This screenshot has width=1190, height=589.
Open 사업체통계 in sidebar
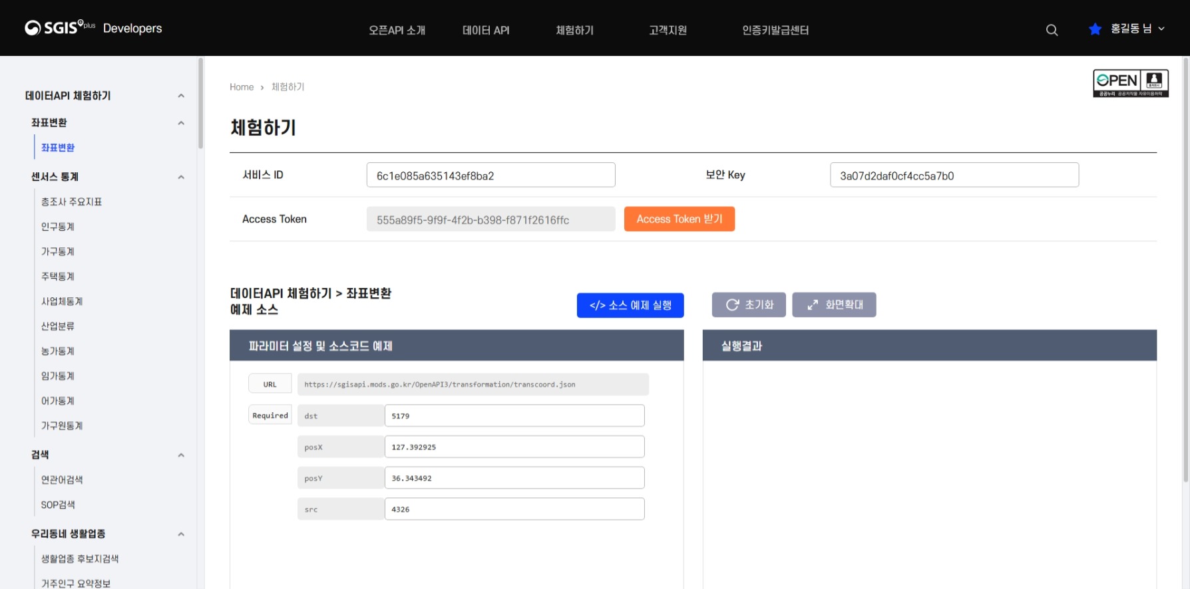(x=62, y=301)
